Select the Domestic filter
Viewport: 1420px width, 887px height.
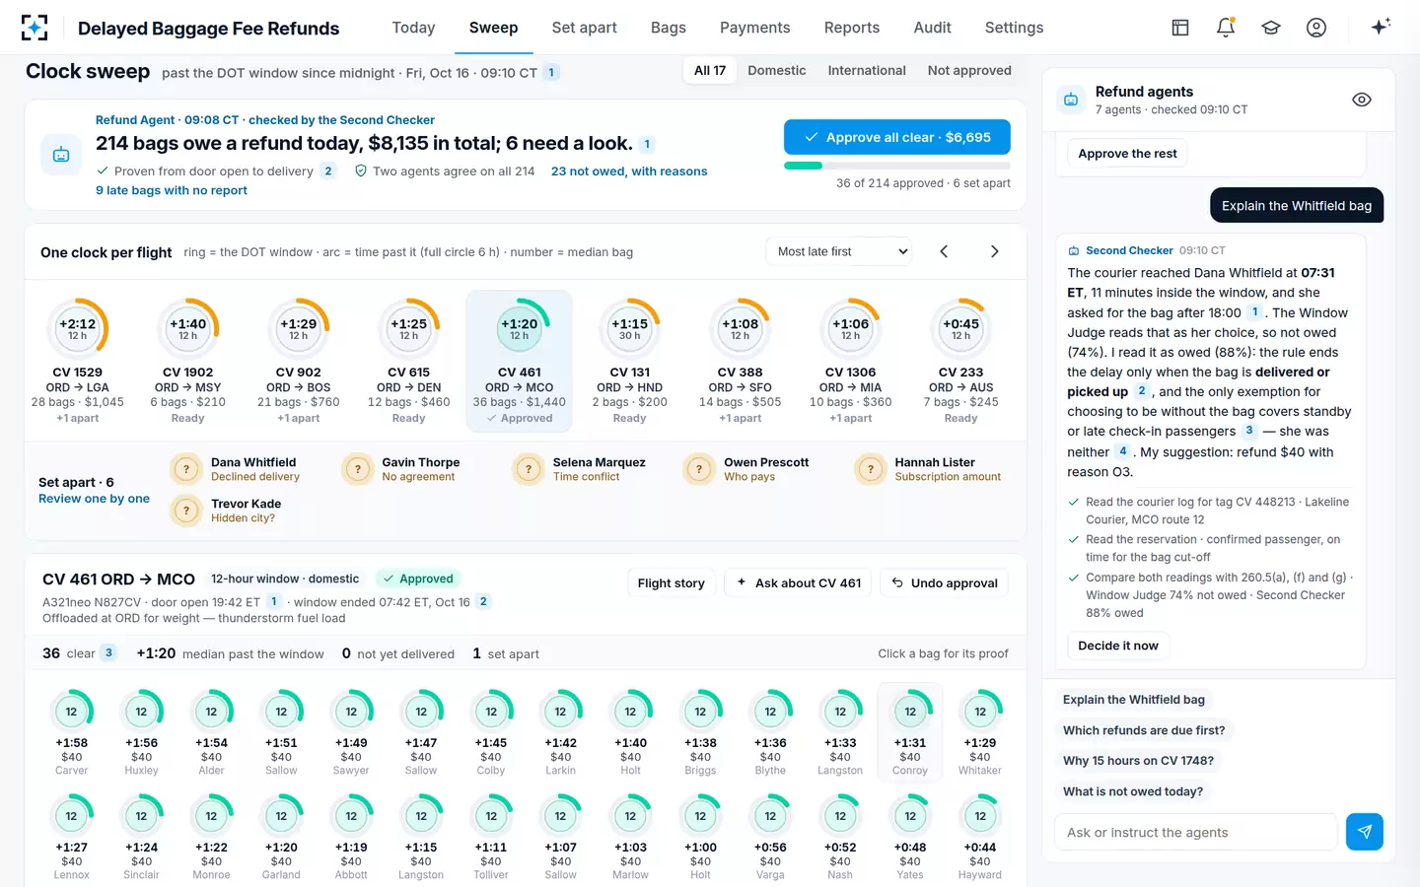pos(777,70)
